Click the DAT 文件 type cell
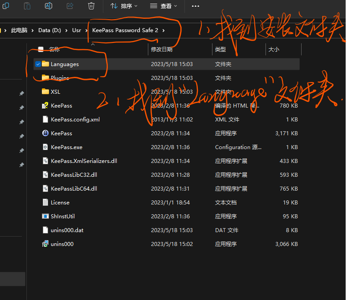This screenshot has height=300, width=347. click(x=227, y=230)
